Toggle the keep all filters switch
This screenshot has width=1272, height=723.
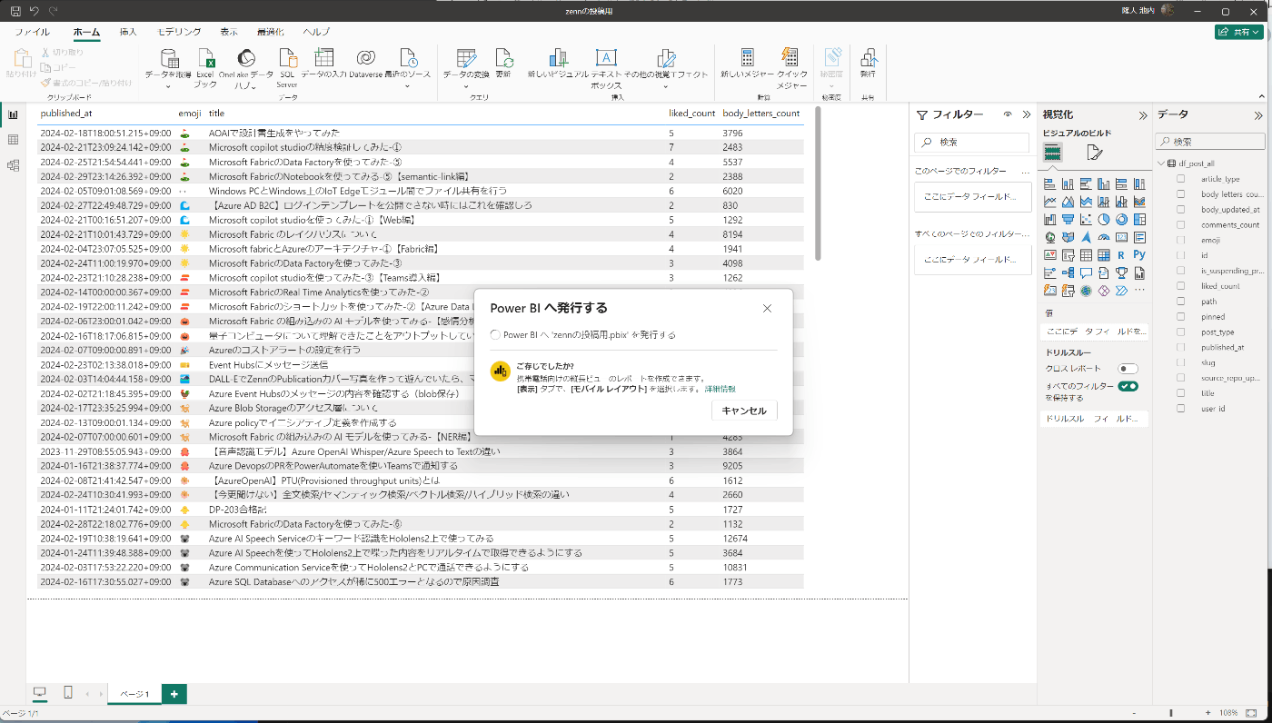(x=1128, y=386)
